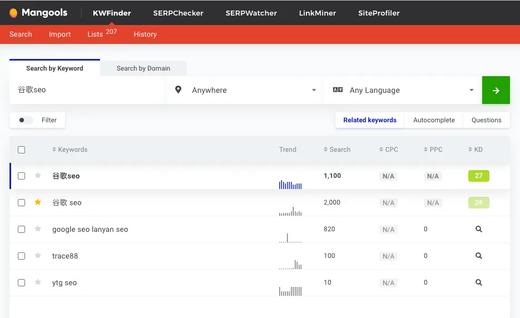Click the ytg seo keyword text
The height and width of the screenshot is (318, 520).
point(65,283)
